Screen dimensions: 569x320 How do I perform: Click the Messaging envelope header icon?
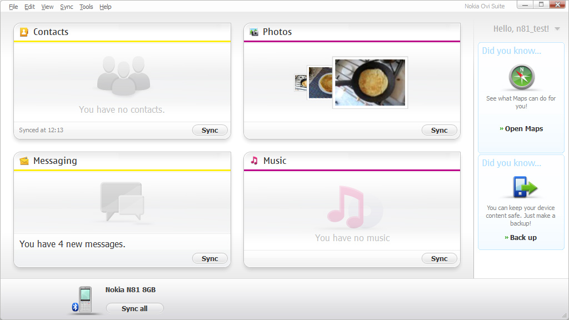point(24,161)
